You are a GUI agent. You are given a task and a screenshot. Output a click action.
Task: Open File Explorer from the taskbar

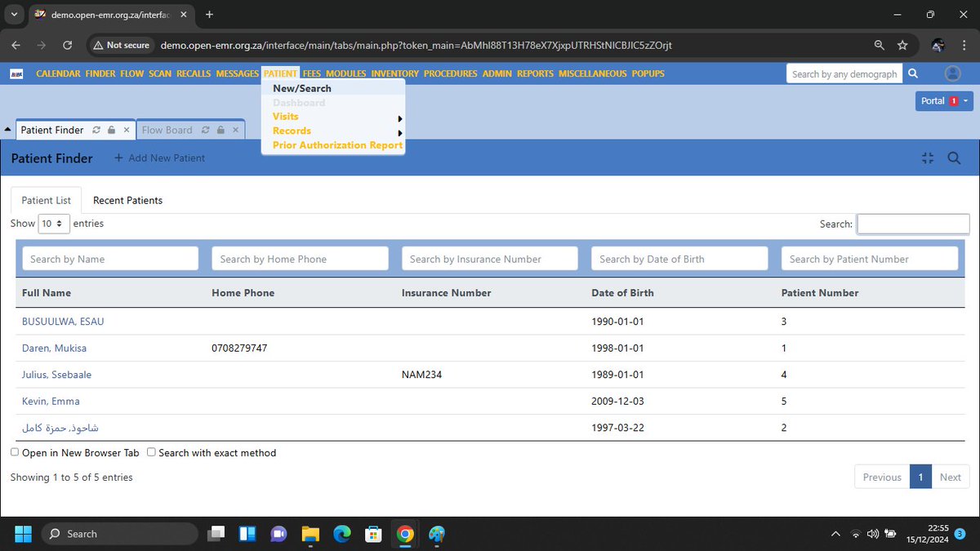[x=310, y=534]
